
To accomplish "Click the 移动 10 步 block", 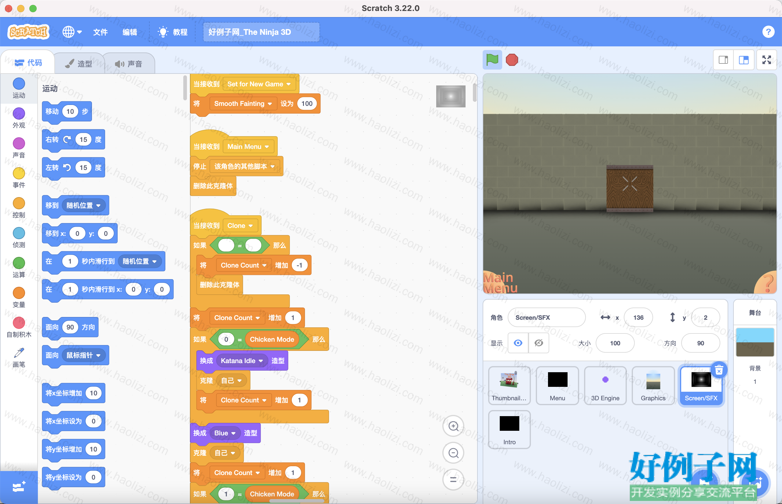I will 67,112.
